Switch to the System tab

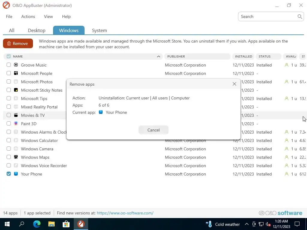100,30
